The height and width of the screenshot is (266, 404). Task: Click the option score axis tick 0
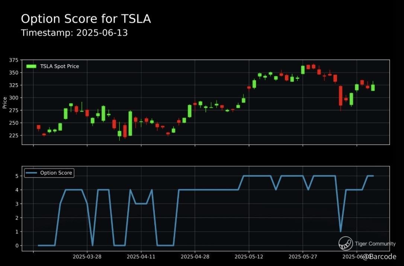(x=17, y=246)
